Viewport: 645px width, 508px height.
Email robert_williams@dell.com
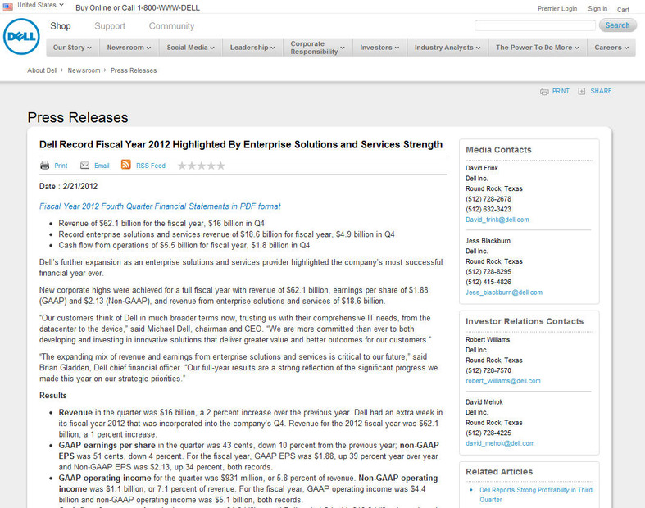503,381
